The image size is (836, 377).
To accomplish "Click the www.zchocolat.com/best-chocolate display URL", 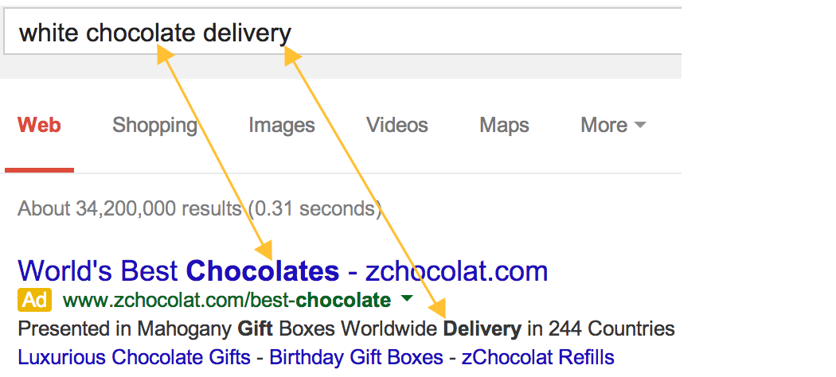I will [227, 301].
